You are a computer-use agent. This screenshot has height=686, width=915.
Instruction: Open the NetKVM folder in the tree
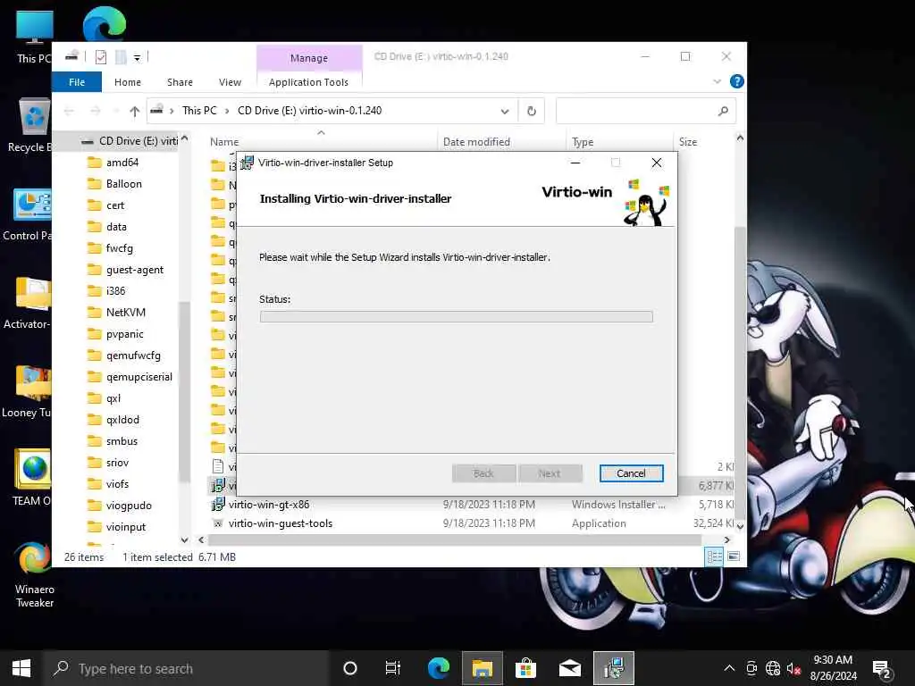[x=125, y=313]
